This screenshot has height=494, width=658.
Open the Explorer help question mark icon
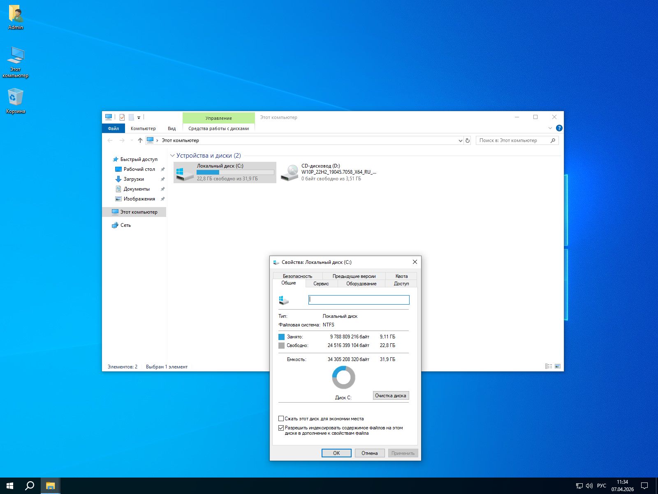559,128
